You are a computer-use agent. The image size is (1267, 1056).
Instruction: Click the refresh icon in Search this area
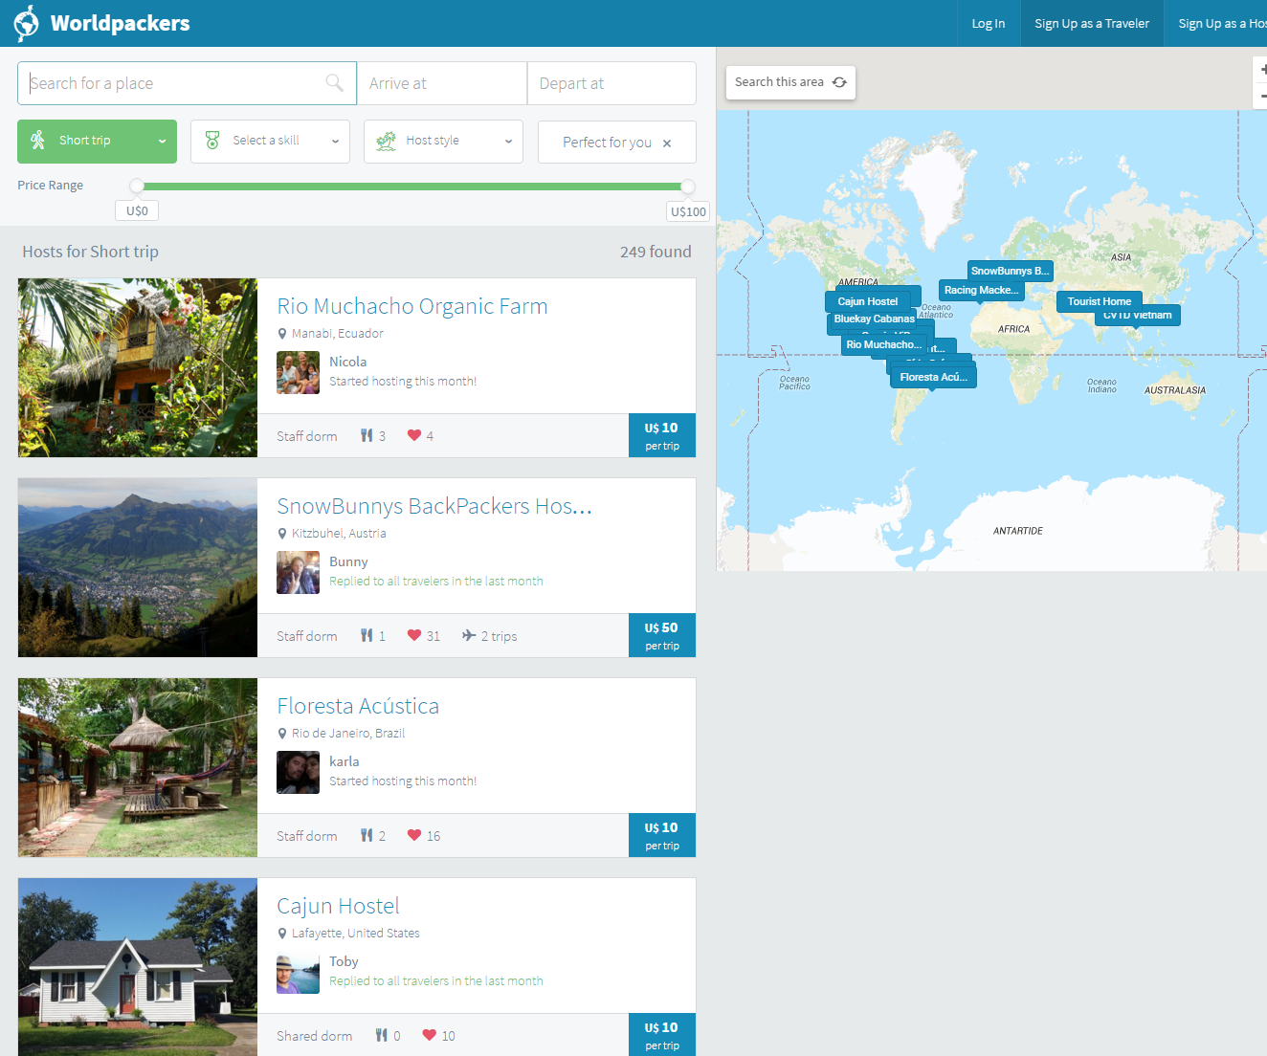(839, 82)
